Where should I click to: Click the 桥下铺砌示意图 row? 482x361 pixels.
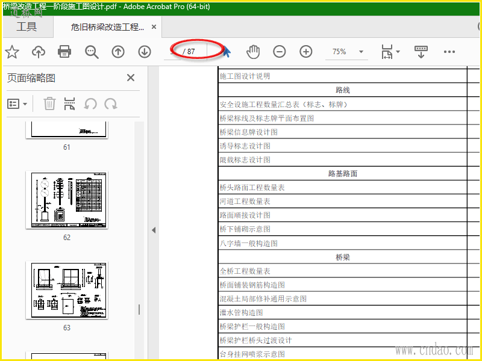click(x=342, y=229)
